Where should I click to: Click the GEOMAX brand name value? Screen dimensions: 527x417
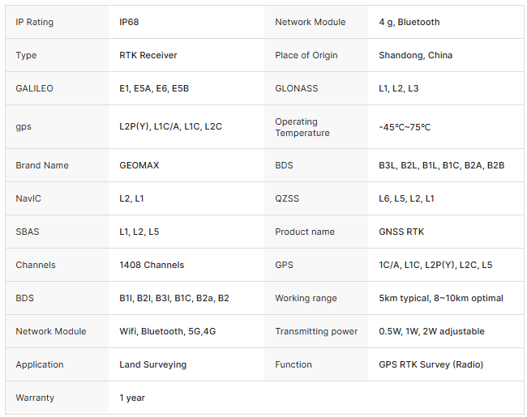click(x=139, y=165)
